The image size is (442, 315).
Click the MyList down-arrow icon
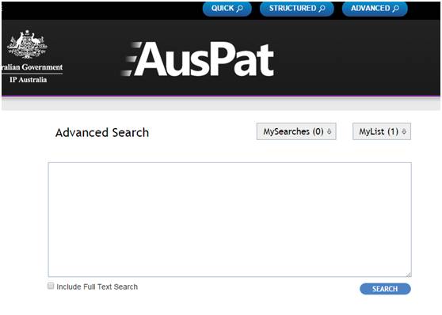pos(404,131)
